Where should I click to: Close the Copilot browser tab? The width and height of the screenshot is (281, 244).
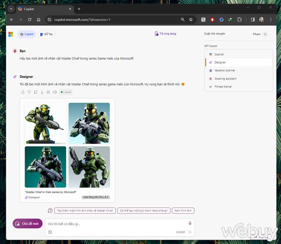click(70, 9)
